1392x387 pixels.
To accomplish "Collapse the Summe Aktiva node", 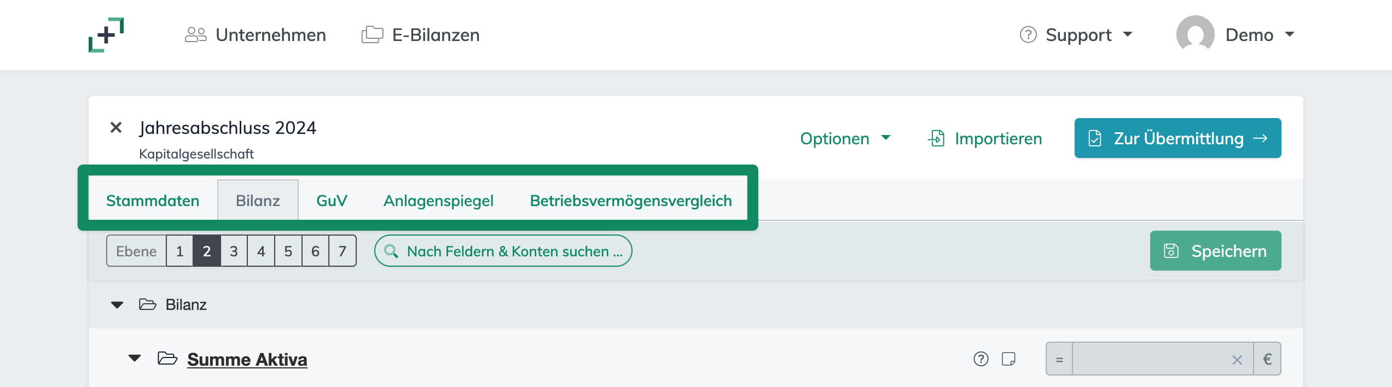I will (135, 359).
